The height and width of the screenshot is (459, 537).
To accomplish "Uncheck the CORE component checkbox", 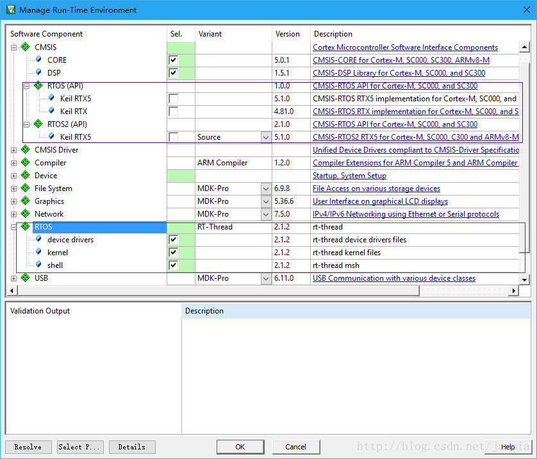I will click(x=173, y=60).
